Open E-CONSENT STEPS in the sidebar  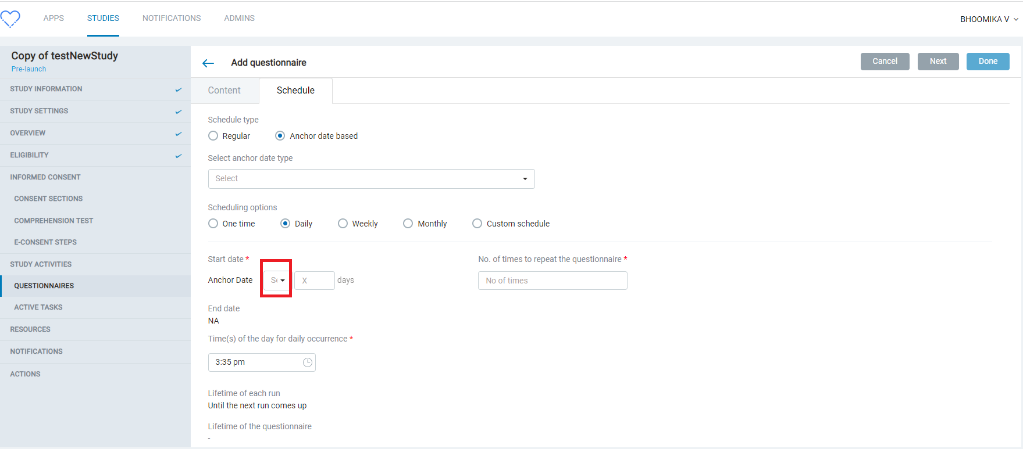point(95,243)
